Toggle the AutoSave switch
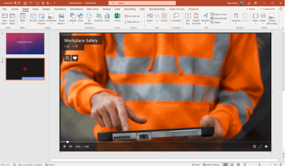This screenshot has width=285, height=166. tap(17, 3)
